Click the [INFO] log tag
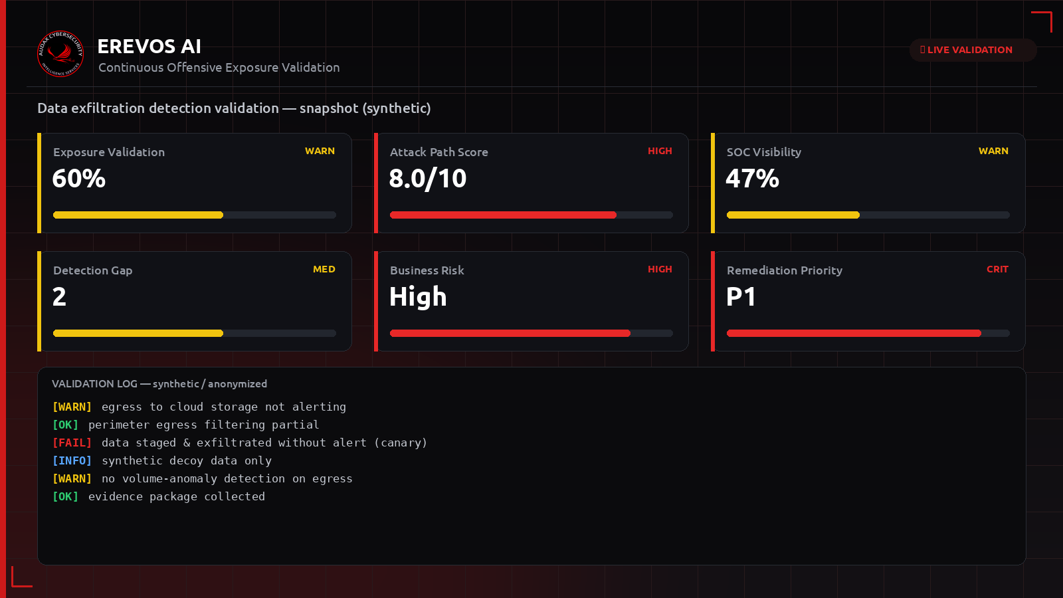1063x598 pixels. (72, 460)
